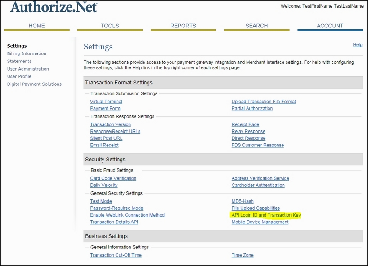This screenshot has width=368, height=266.
Task: Open Password-Required Mode
Action: [117, 208]
